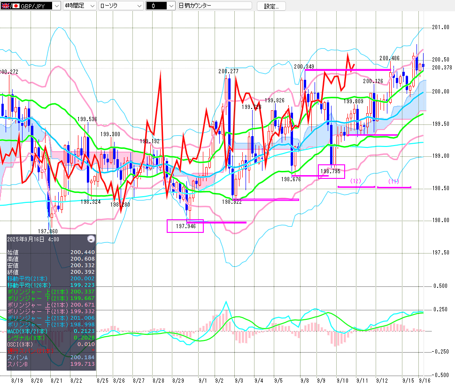Screen dimensions: 455x385
Task: Click the 199.00 price axis label
Action: pos(440,156)
